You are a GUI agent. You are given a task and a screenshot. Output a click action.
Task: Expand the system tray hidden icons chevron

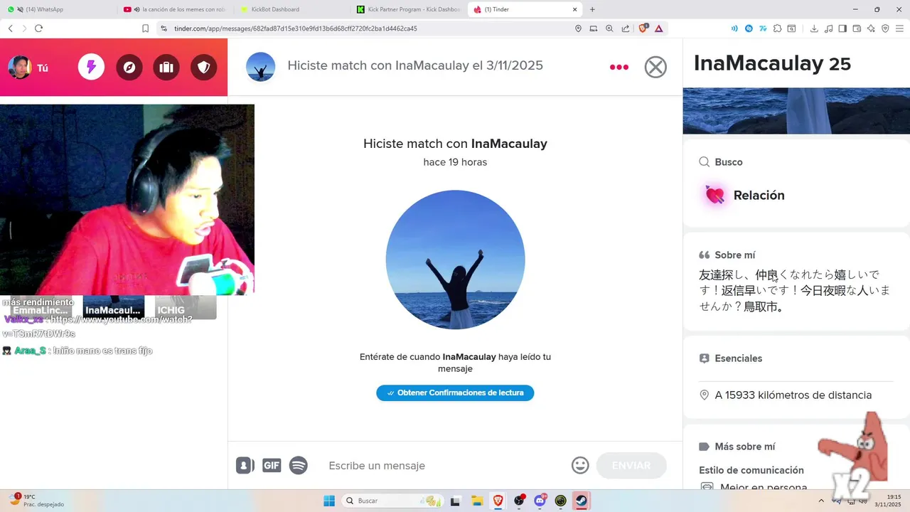click(x=822, y=501)
